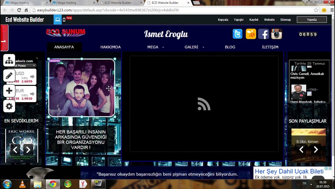Viewport: 335px width, 189px height.
Task: Open the Sitemap toolbar link
Action: coord(285,20)
